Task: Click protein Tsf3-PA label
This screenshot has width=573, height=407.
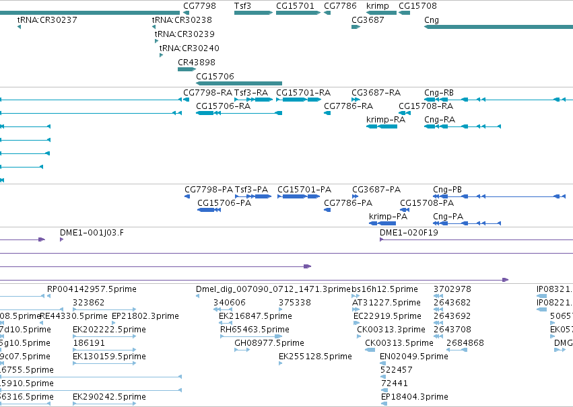Action: [x=251, y=190]
